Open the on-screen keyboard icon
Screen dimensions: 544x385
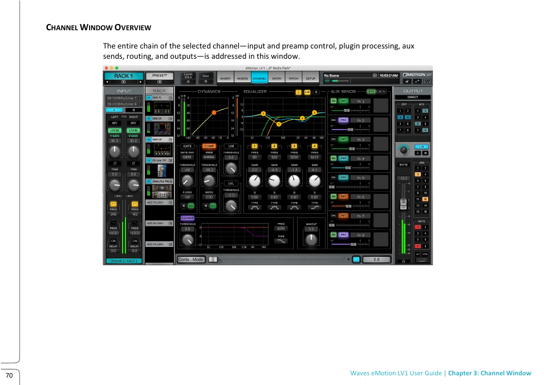421,260
